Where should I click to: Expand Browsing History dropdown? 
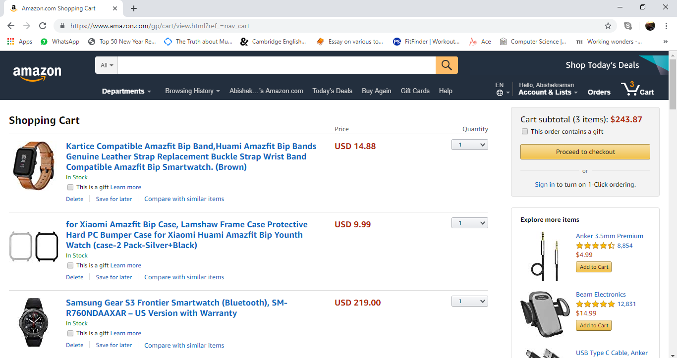pyautogui.click(x=192, y=91)
